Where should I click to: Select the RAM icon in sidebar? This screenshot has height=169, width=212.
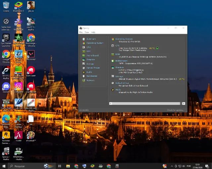click(x=84, y=51)
